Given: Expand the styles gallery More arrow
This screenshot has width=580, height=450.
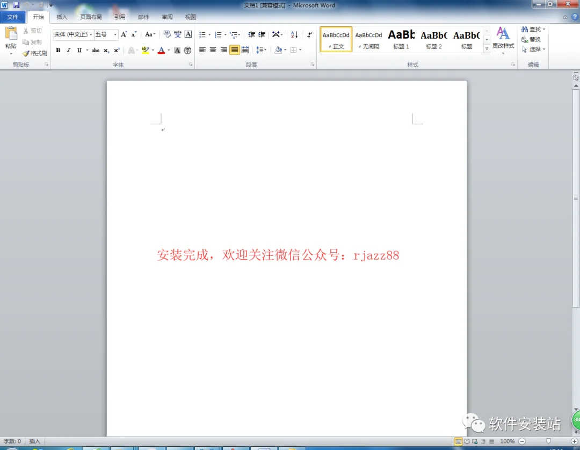Looking at the screenshot, I should [487, 48].
